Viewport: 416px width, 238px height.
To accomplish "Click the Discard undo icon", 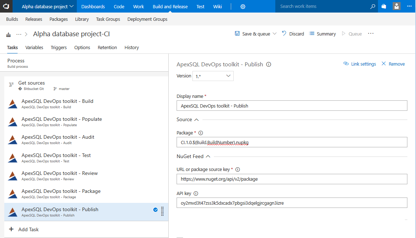I will point(284,33).
